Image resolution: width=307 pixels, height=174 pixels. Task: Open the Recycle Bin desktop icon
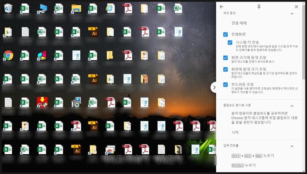tap(8, 8)
